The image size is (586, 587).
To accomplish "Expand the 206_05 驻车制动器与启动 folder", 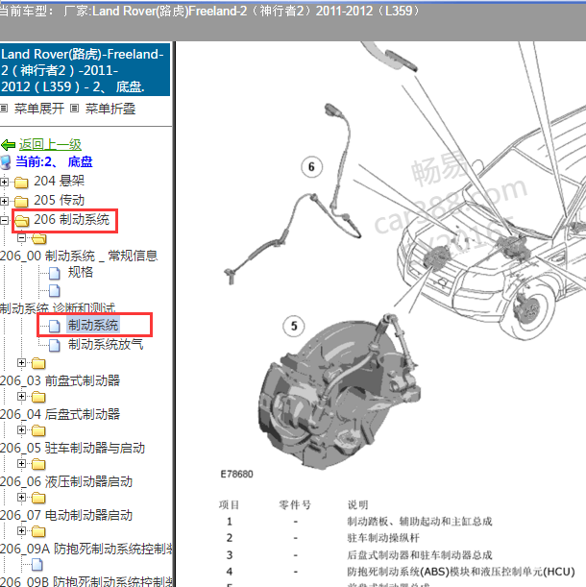I will [x=21, y=429].
